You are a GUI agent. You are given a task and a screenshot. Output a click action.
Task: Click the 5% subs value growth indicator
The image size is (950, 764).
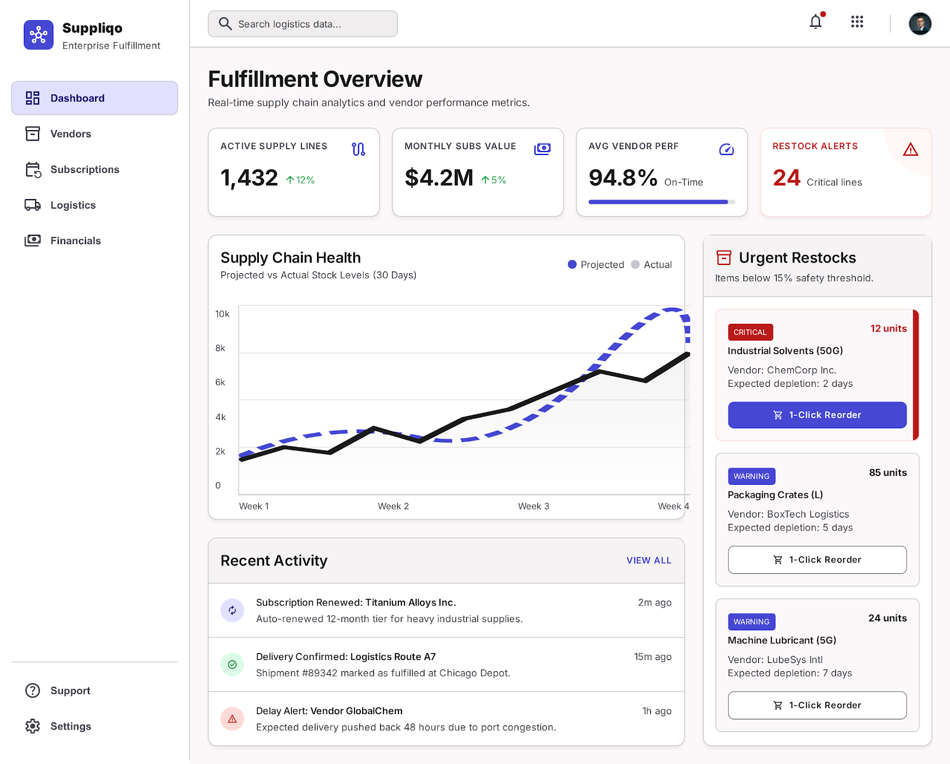coord(493,180)
